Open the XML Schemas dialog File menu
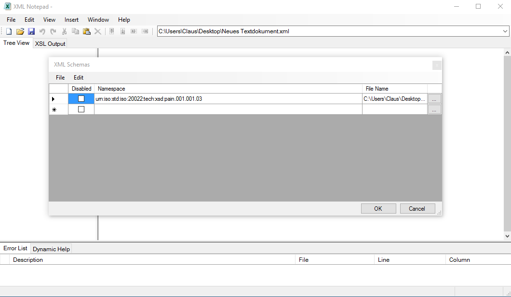511x297 pixels. click(60, 78)
